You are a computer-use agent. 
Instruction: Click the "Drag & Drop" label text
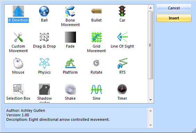44,46
